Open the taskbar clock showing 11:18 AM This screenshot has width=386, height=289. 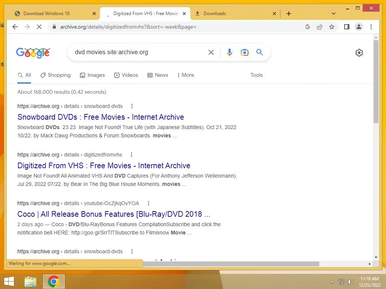coord(369,282)
